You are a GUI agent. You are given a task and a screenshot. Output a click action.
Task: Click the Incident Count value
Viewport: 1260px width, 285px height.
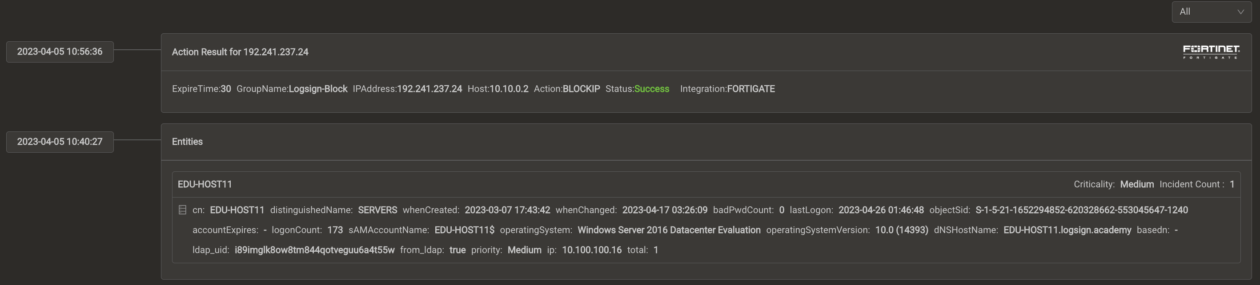point(1232,185)
